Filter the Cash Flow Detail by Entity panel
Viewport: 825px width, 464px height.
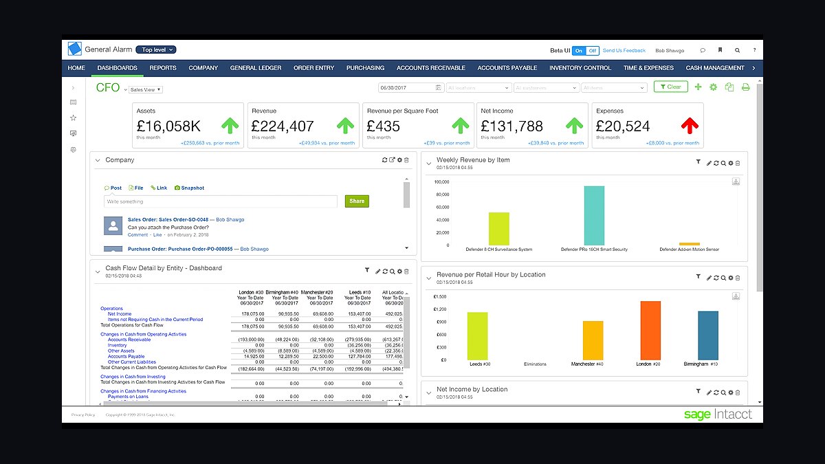[x=367, y=271]
